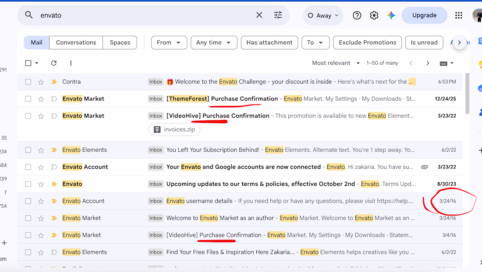Image resolution: width=482 pixels, height=272 pixels.
Task: Open the Gemini sparkle icon
Action: 391,15
